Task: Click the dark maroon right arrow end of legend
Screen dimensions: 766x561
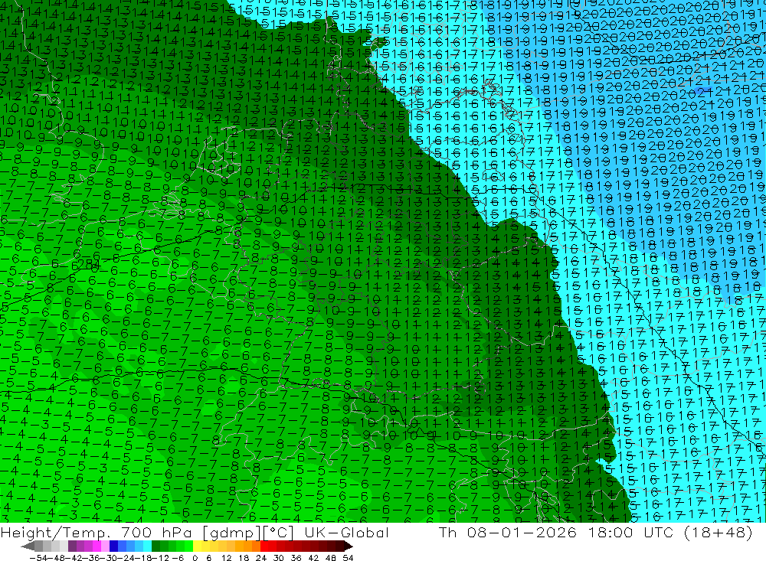Action: (x=349, y=546)
